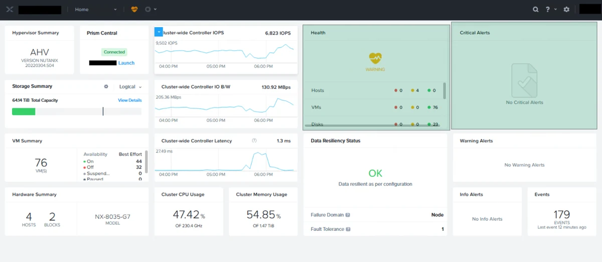Open the View Details storage link

[x=130, y=100]
